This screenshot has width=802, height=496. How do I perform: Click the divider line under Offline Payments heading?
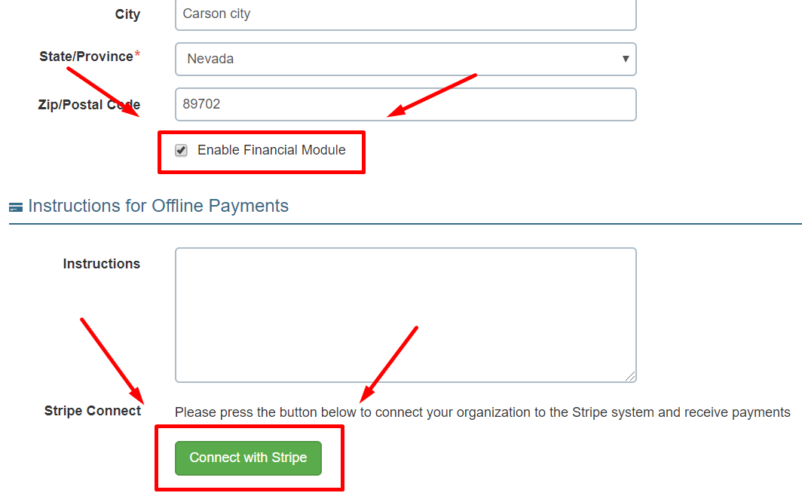(x=406, y=224)
